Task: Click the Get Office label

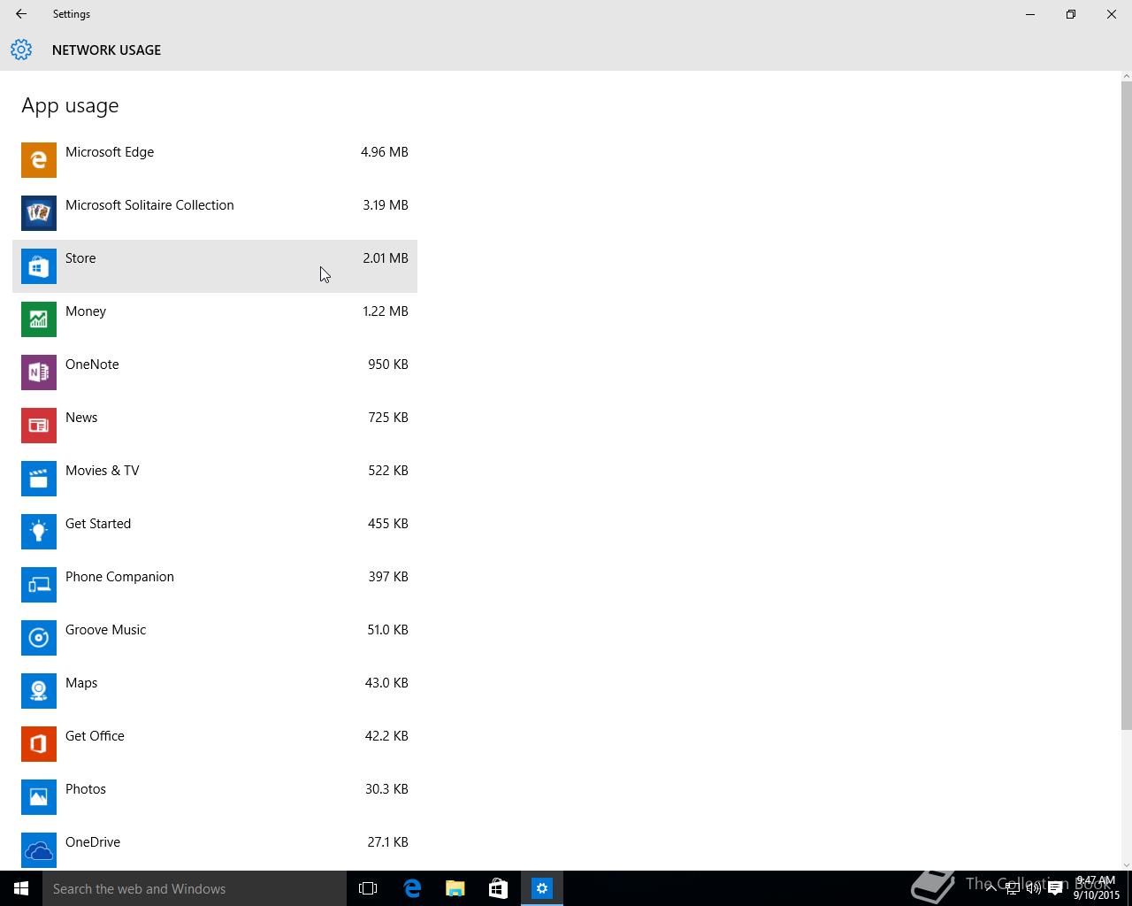Action: point(95,736)
